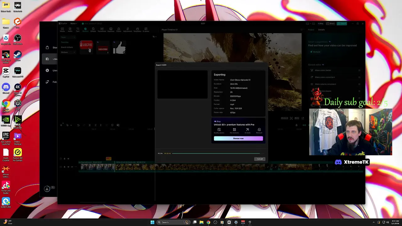Select the Stickers tab
This screenshot has height=226, width=402.
[85, 30]
